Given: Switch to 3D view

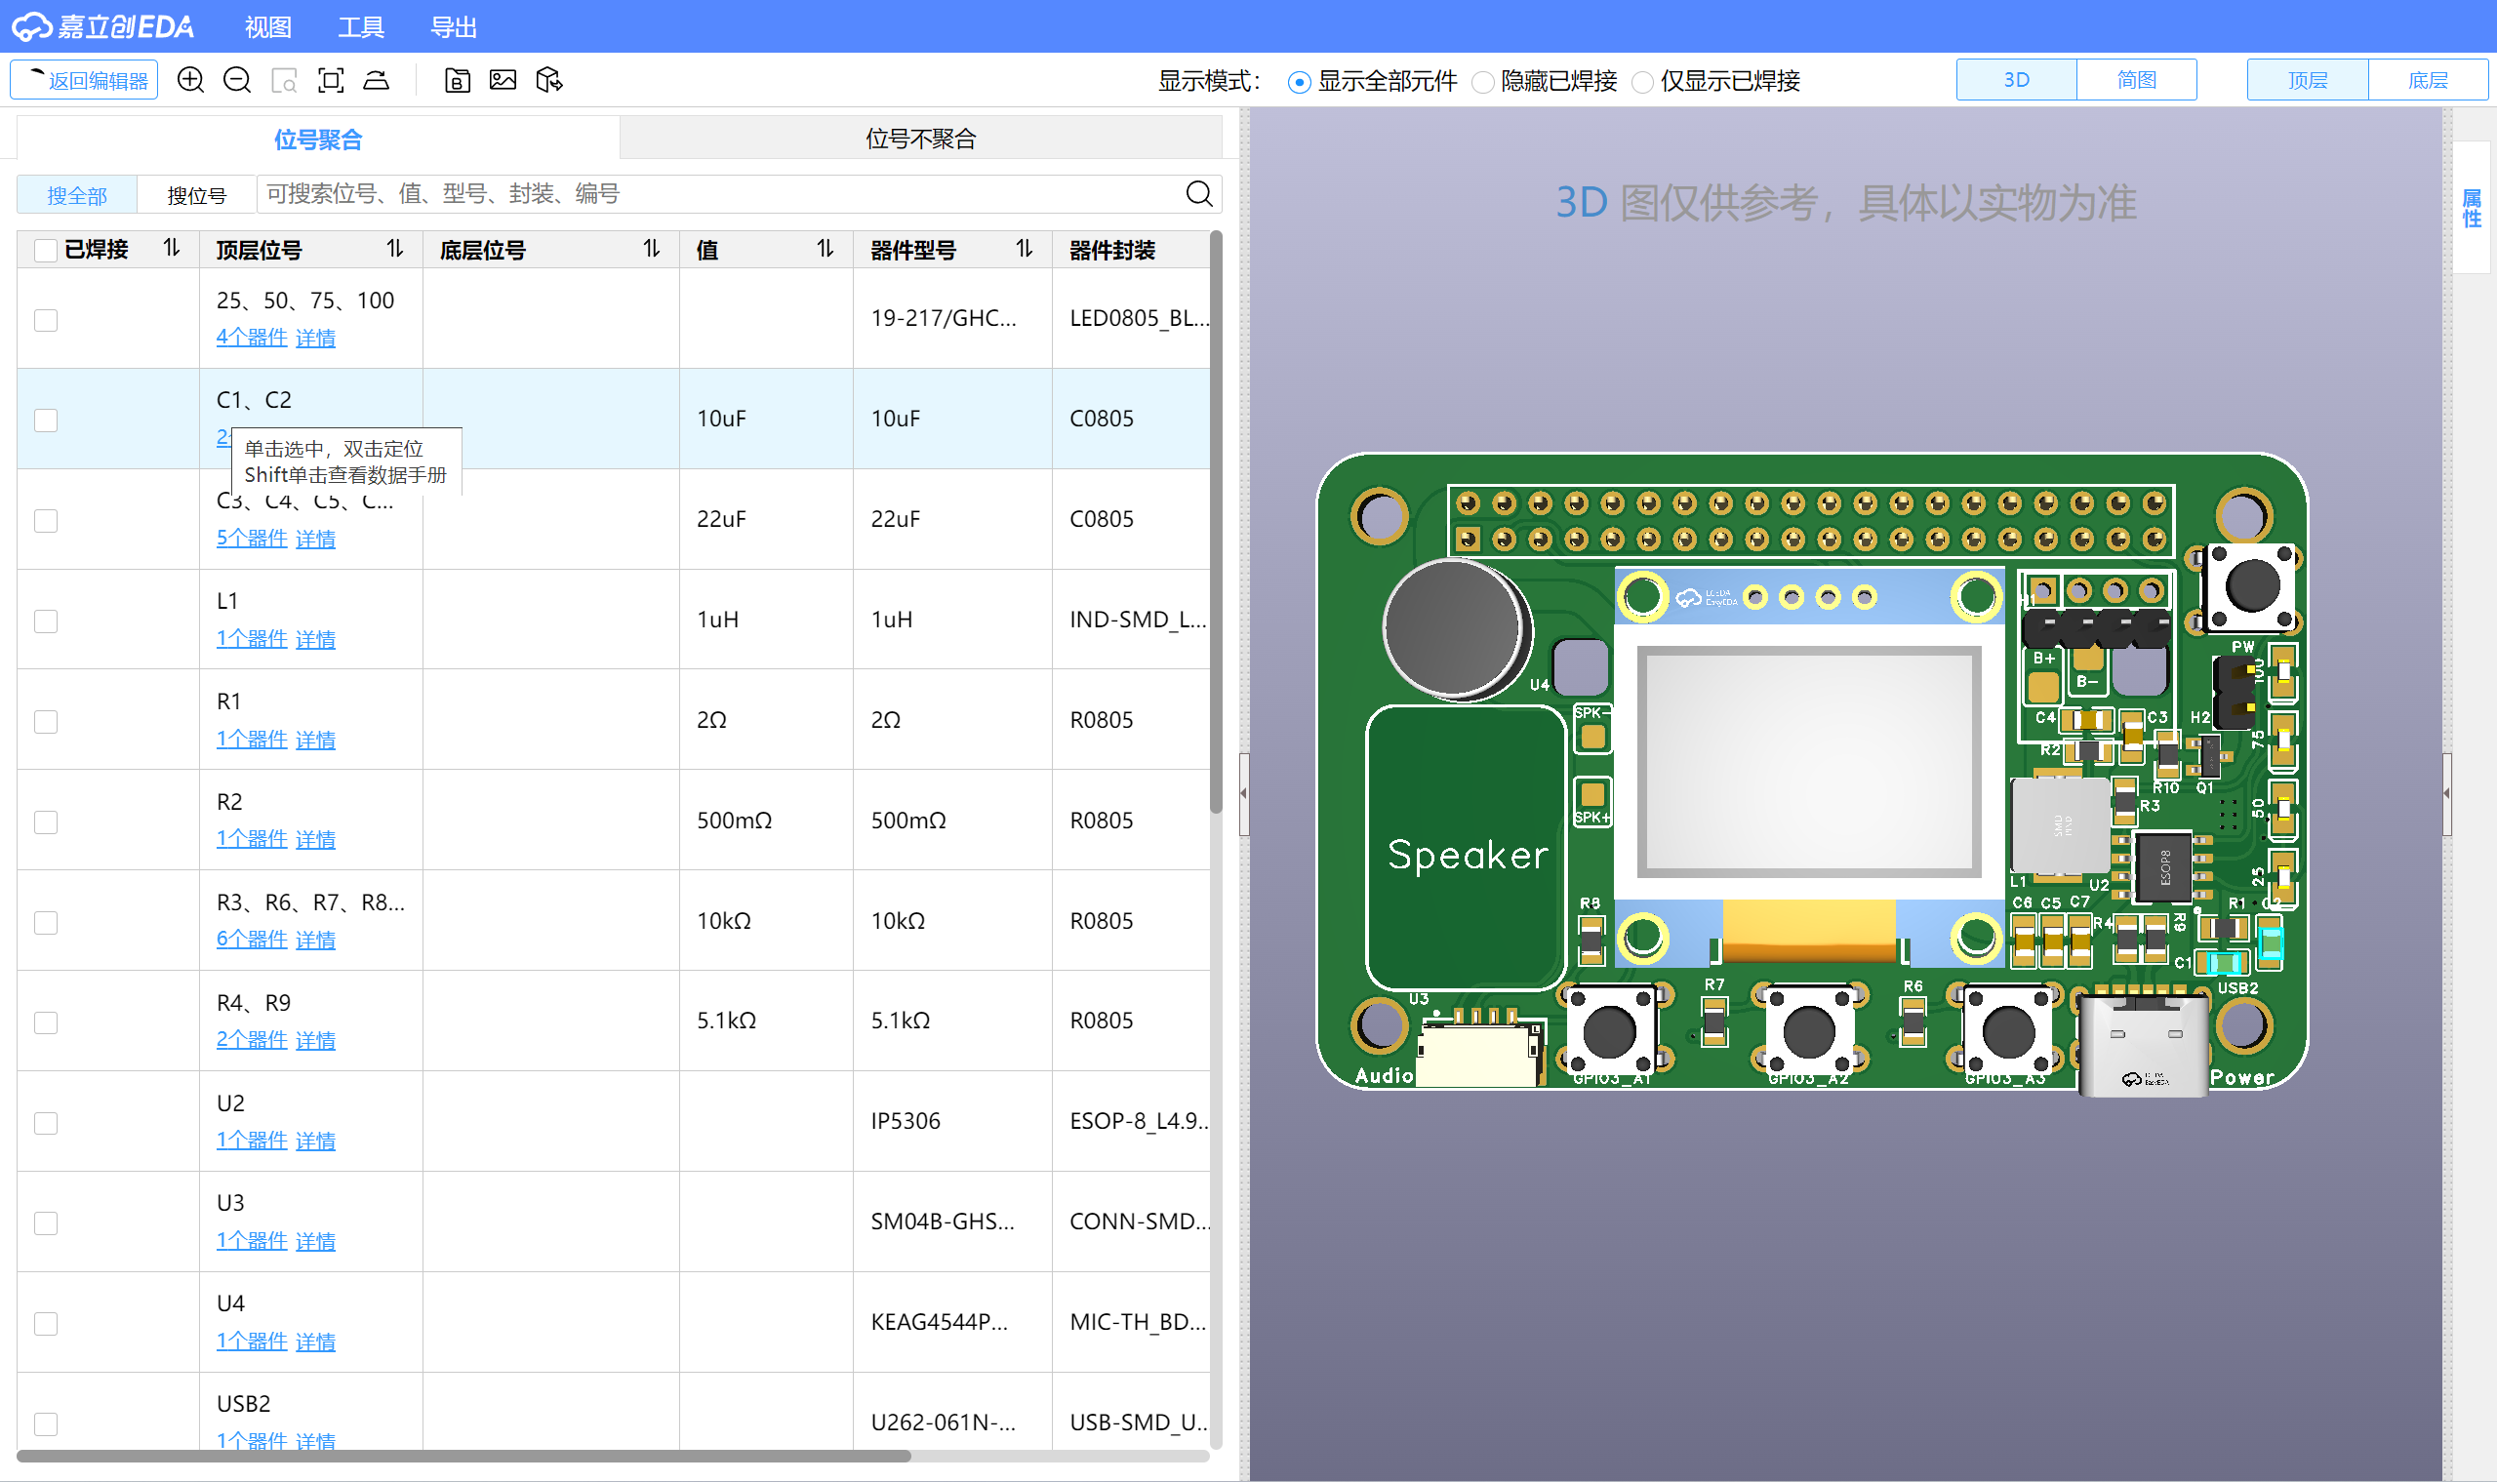Looking at the screenshot, I should 2016,80.
